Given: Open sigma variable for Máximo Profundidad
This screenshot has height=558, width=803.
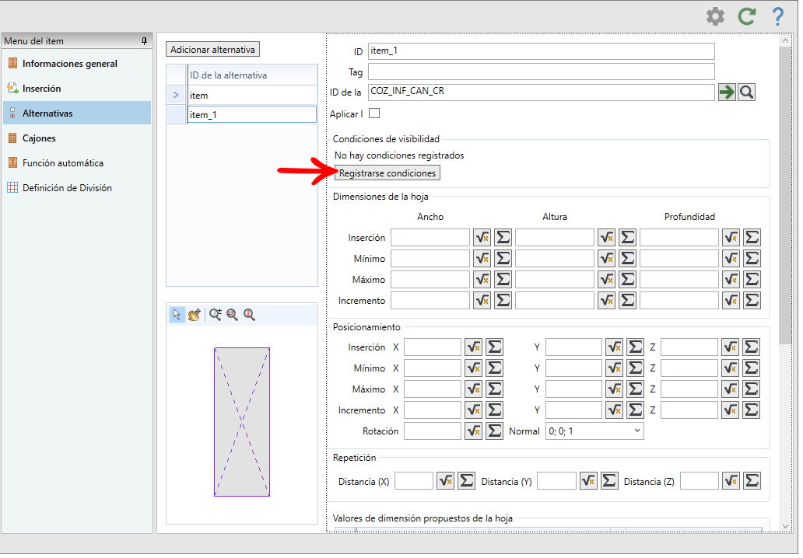Looking at the screenshot, I should coord(752,279).
